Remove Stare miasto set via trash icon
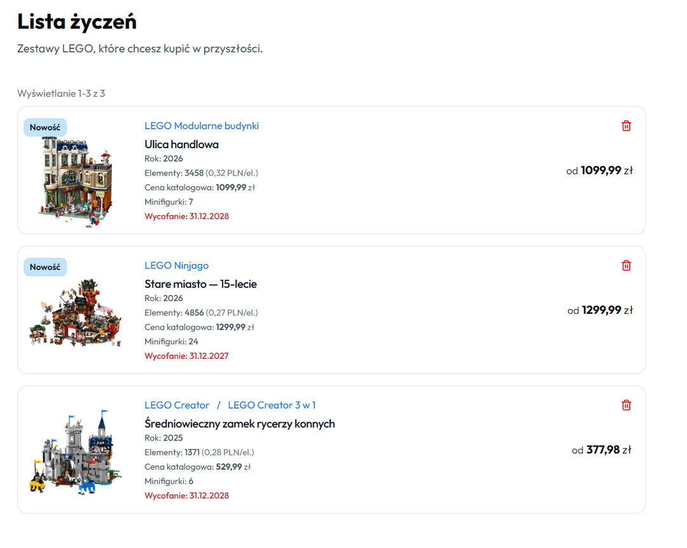687x548 pixels. (626, 265)
